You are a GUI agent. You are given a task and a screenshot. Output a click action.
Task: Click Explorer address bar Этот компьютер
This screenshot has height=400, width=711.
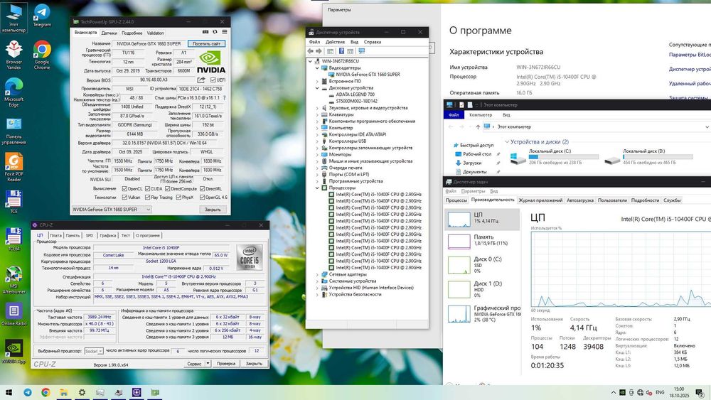(x=514, y=127)
